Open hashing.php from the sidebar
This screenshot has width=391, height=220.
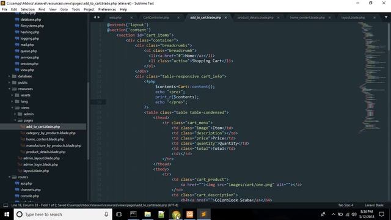tap(30, 32)
